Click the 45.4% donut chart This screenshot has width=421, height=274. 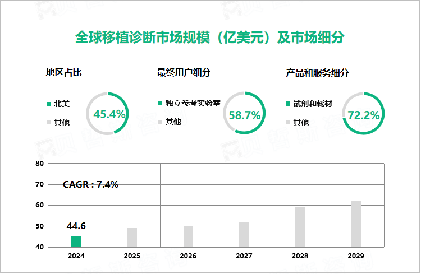point(107,114)
